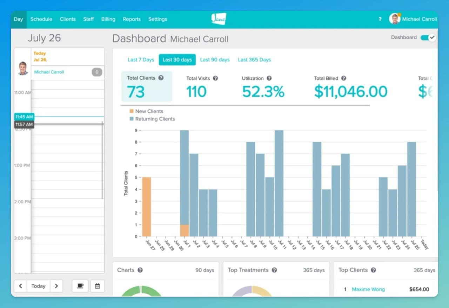
Task: Open the help question mark in top bar
Action: coord(380,19)
